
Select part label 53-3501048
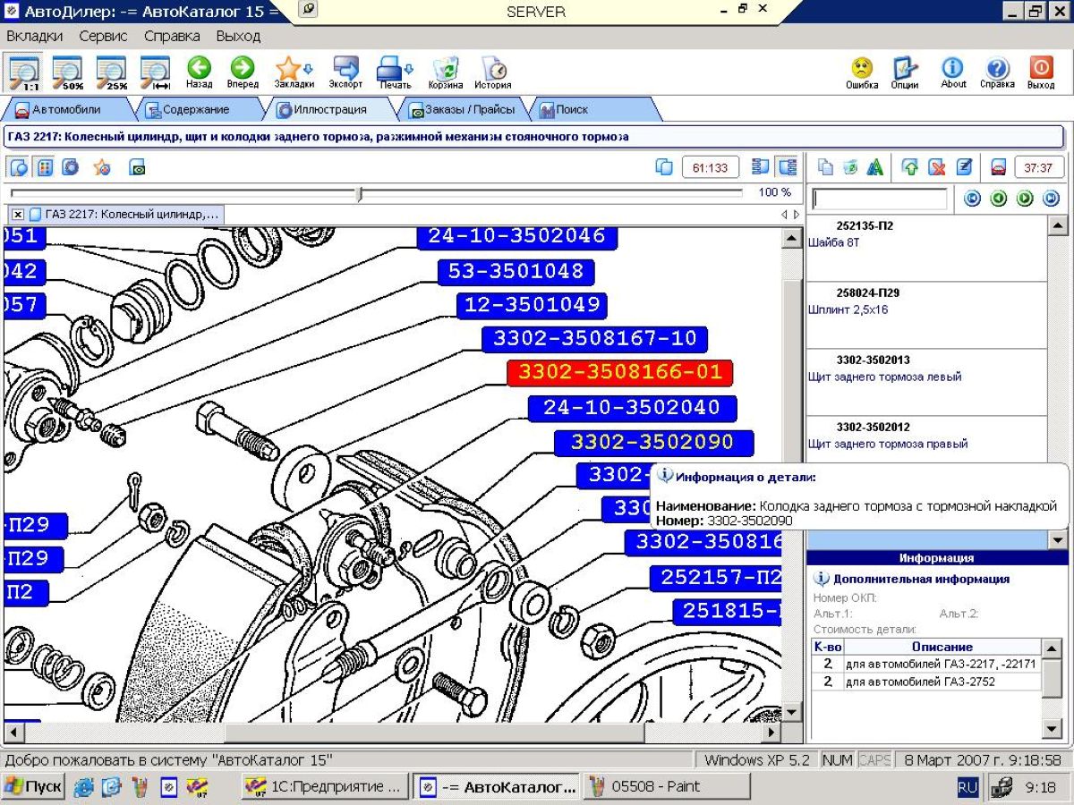pos(516,271)
